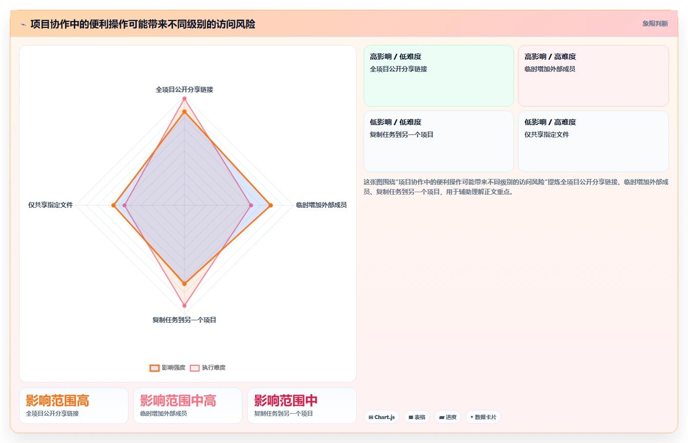Screen dimensions: 688x443
Task: Click the header title 项目协作中的便利操作…访问风险
Action: tap(143, 24)
